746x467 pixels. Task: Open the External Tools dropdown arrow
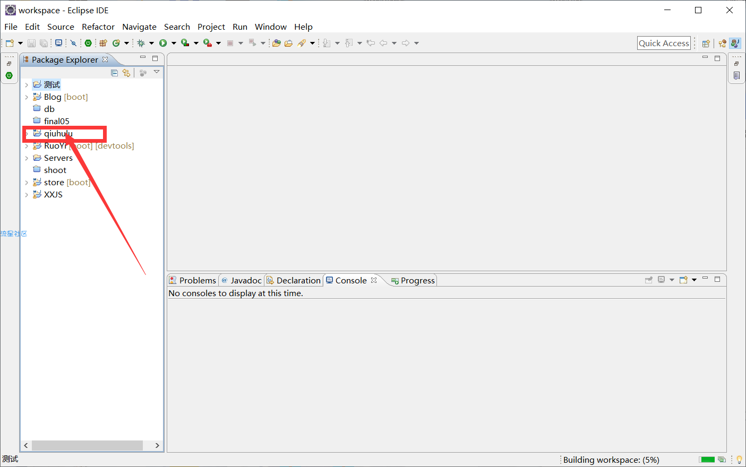218,43
